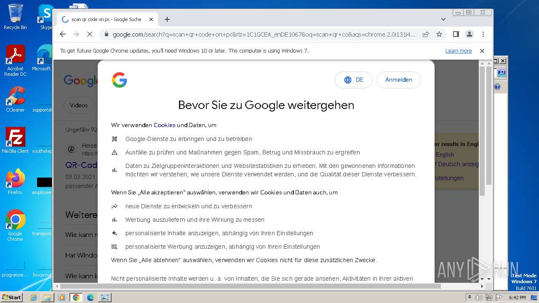Dismiss the Chrome update info bar
Image resolution: width=539 pixels, height=303 pixels.
(482, 51)
